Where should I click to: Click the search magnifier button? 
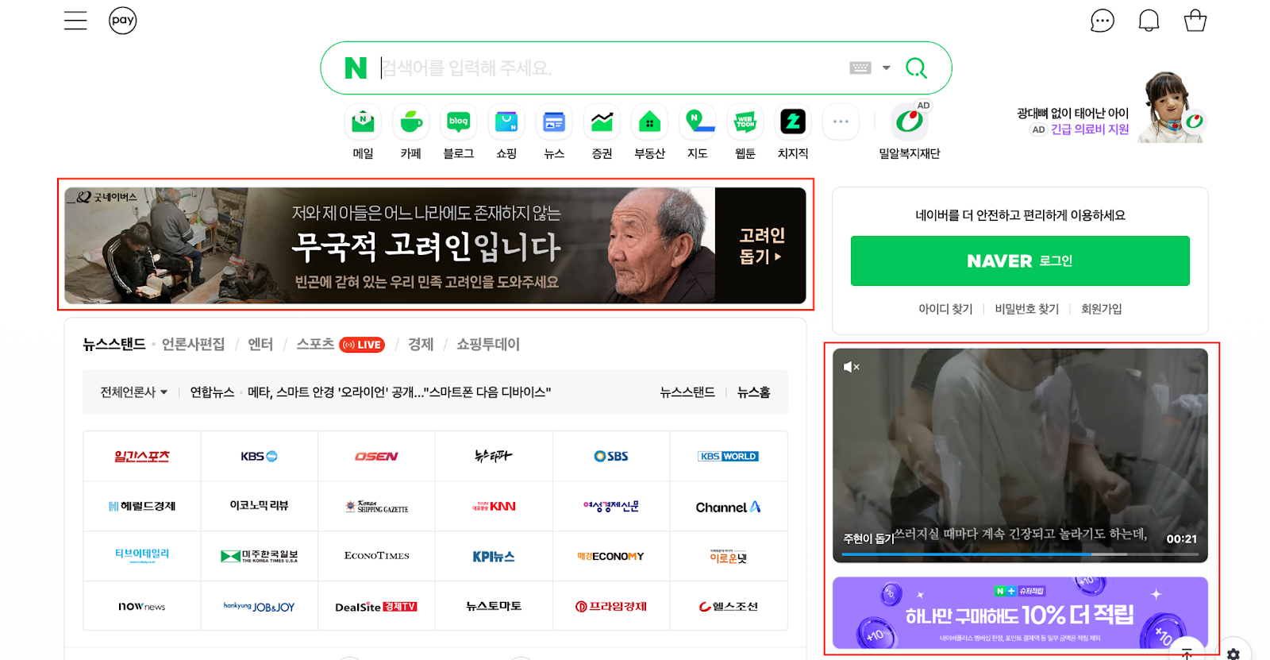point(916,68)
